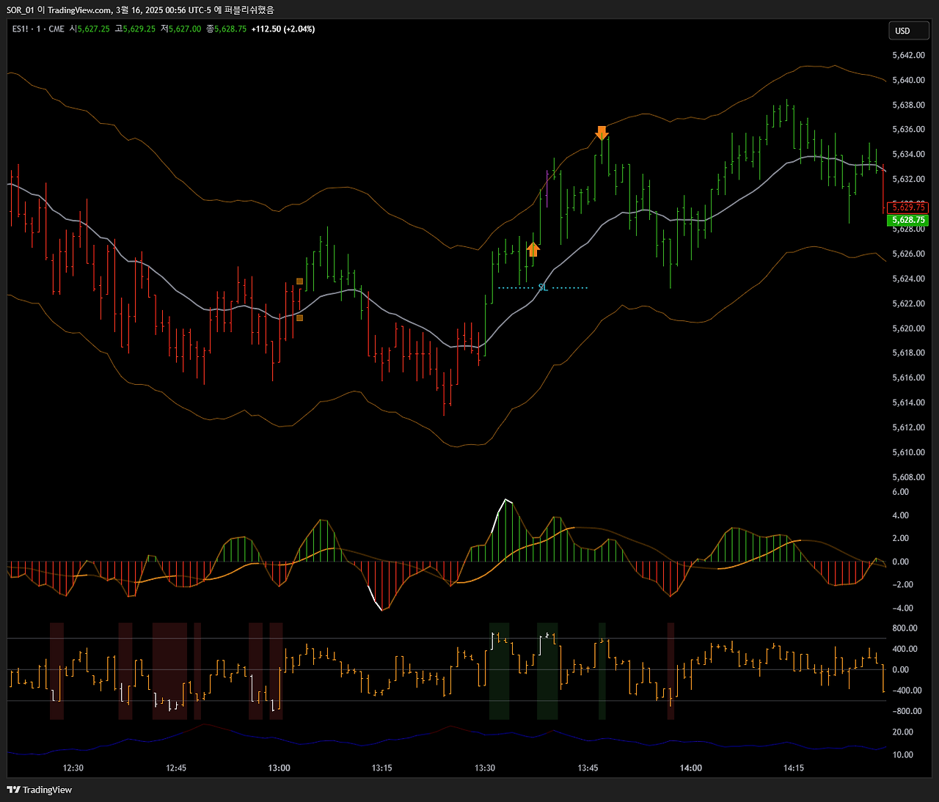The height and width of the screenshot is (802, 939).
Task: Click the positive 800.00 scale label
Action: coord(905,628)
